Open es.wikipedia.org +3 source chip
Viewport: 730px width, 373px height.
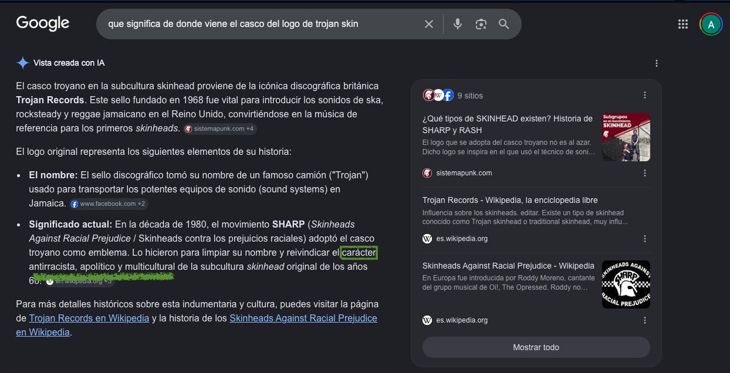[x=79, y=281]
